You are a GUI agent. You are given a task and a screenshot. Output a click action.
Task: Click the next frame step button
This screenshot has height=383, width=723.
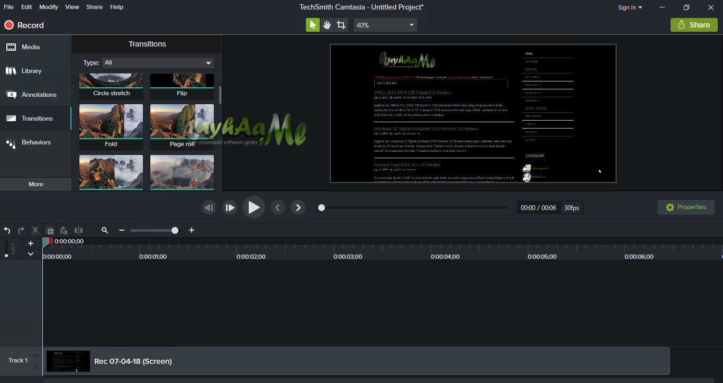pyautogui.click(x=229, y=208)
